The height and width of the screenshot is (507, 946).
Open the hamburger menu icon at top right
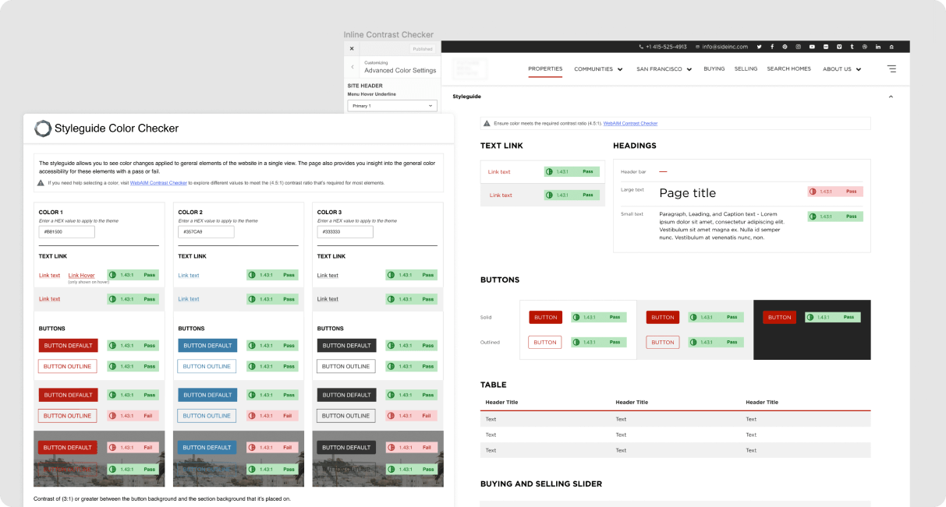tap(891, 69)
